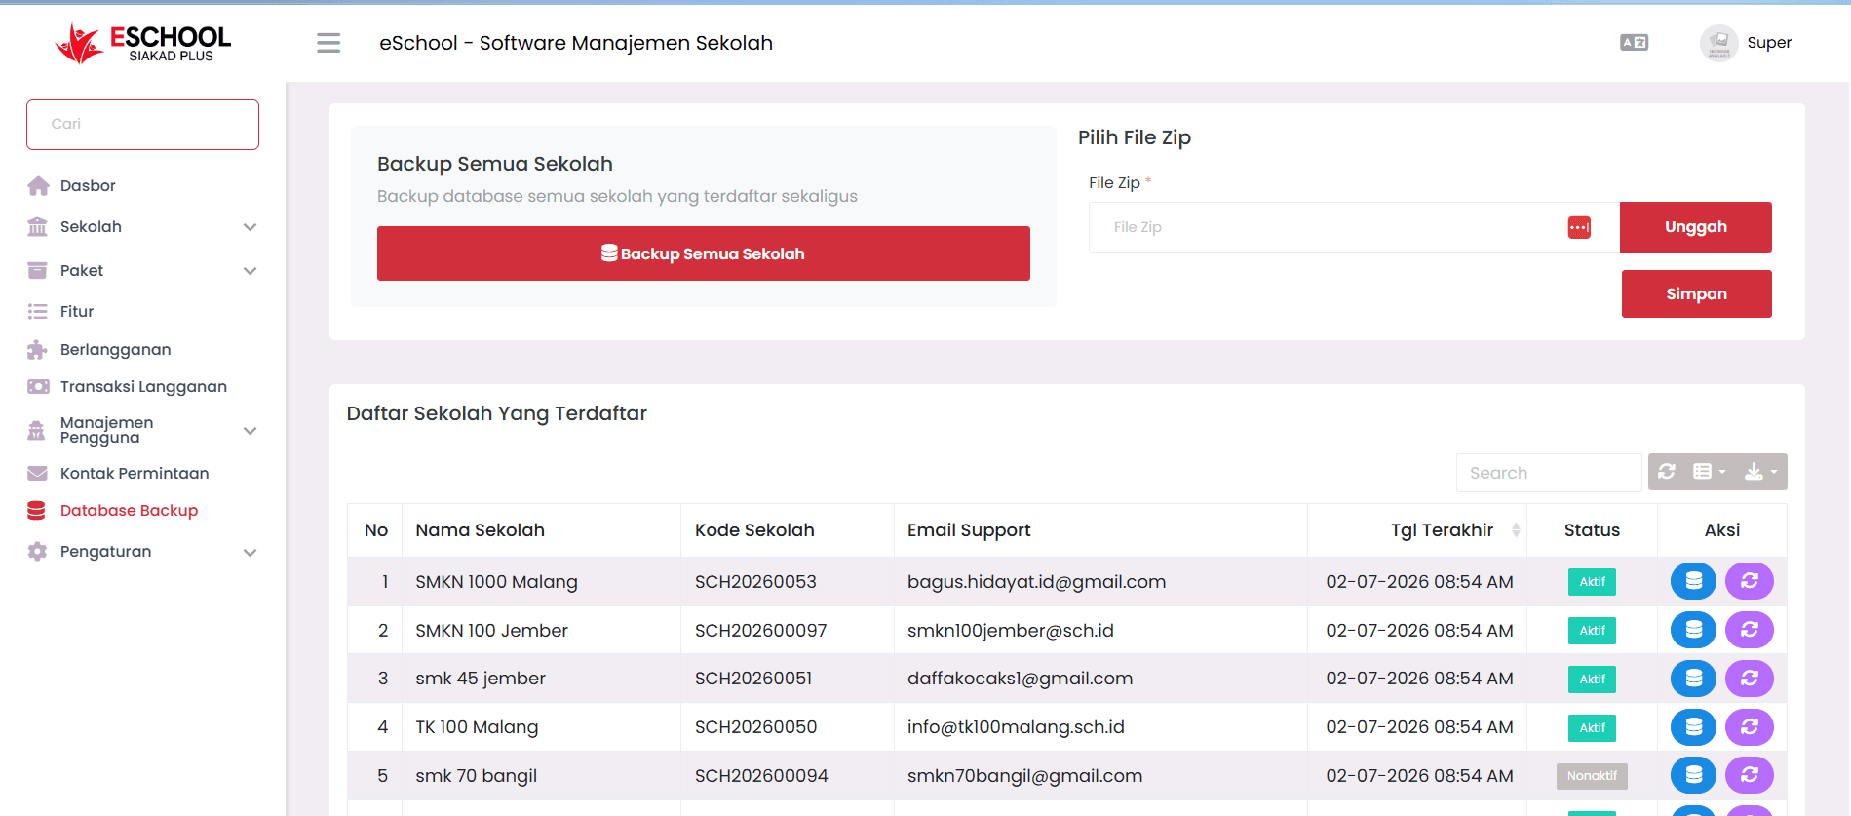This screenshot has width=1851, height=816.
Task: Backup database for smk 70 bangil
Action: point(1694,775)
